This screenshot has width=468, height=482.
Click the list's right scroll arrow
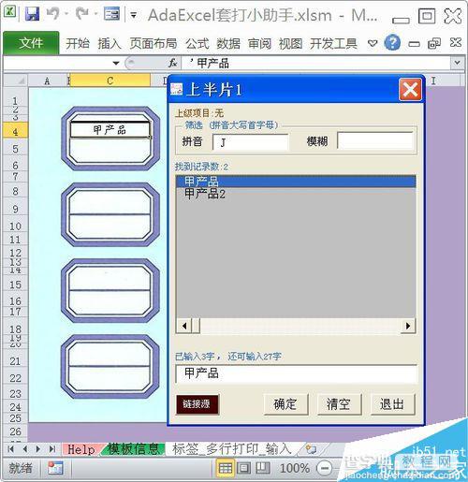[x=408, y=326]
